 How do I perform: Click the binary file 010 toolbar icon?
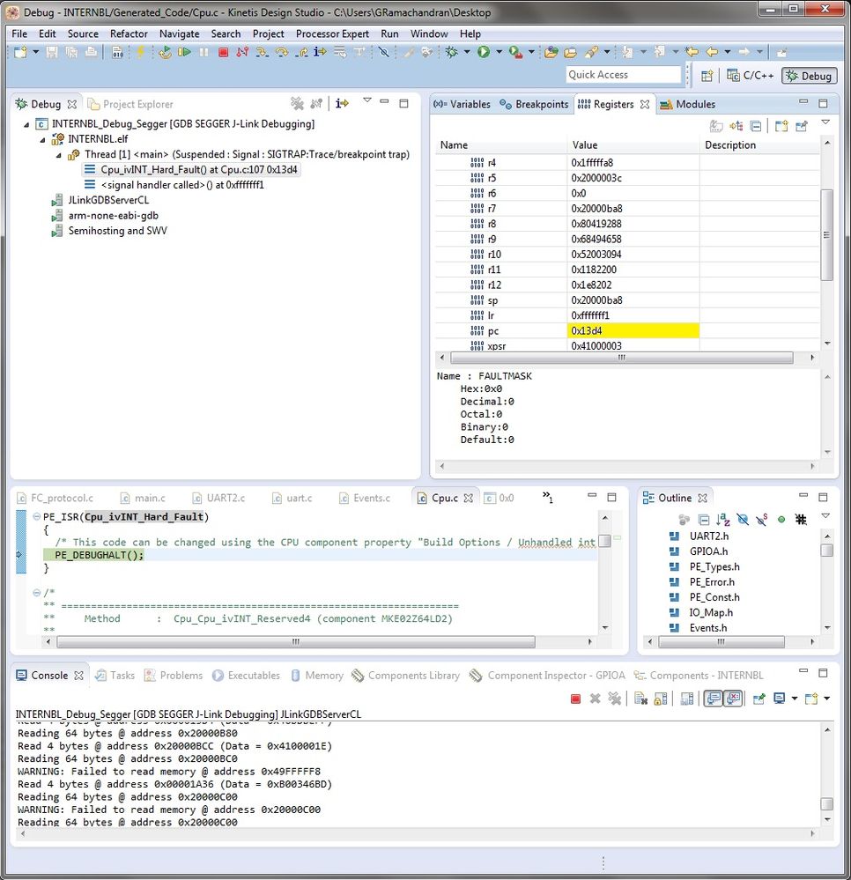pyautogui.click(x=117, y=53)
